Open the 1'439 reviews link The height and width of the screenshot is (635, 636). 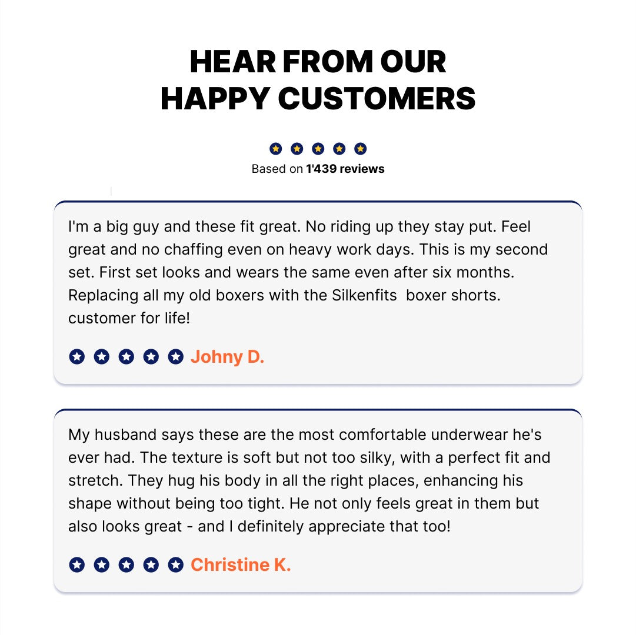click(345, 169)
